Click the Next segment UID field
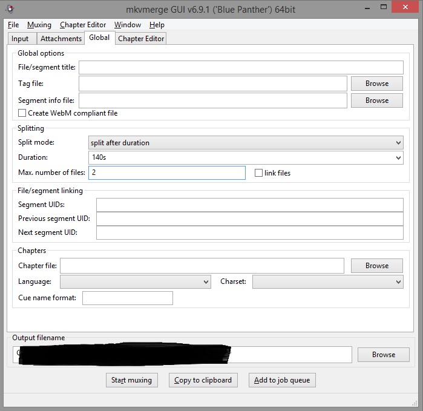Image resolution: width=423 pixels, height=411 pixels. 250,232
